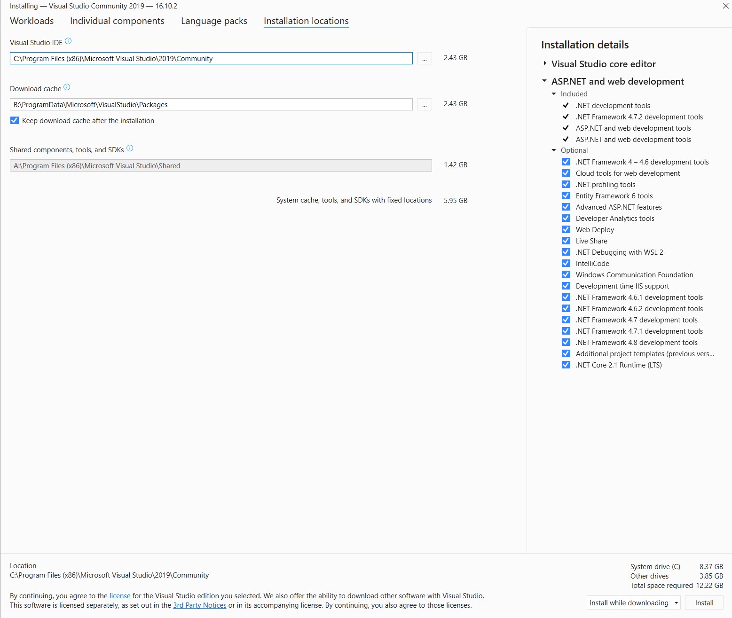This screenshot has width=732, height=618.
Task: Uncheck Live Share component
Action: [x=566, y=241]
